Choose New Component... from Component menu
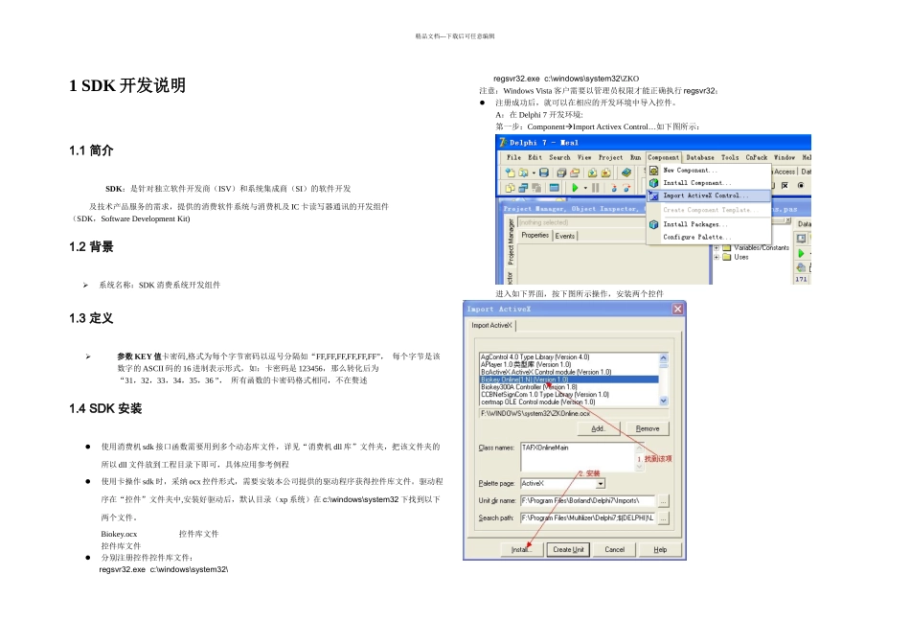 709,171
